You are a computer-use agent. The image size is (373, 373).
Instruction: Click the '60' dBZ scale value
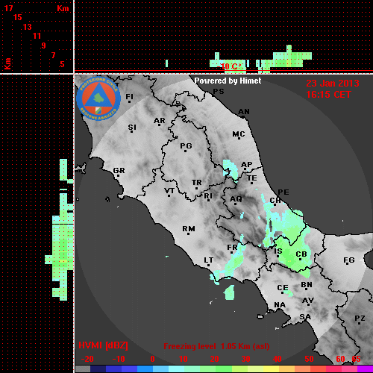(340, 359)
